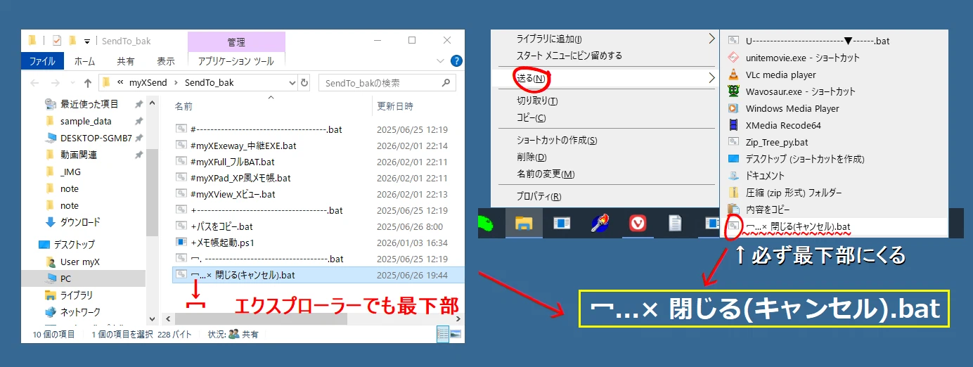Sort files by the 名前 column header
Screen dimensions: 973x367
pyautogui.click(x=183, y=106)
